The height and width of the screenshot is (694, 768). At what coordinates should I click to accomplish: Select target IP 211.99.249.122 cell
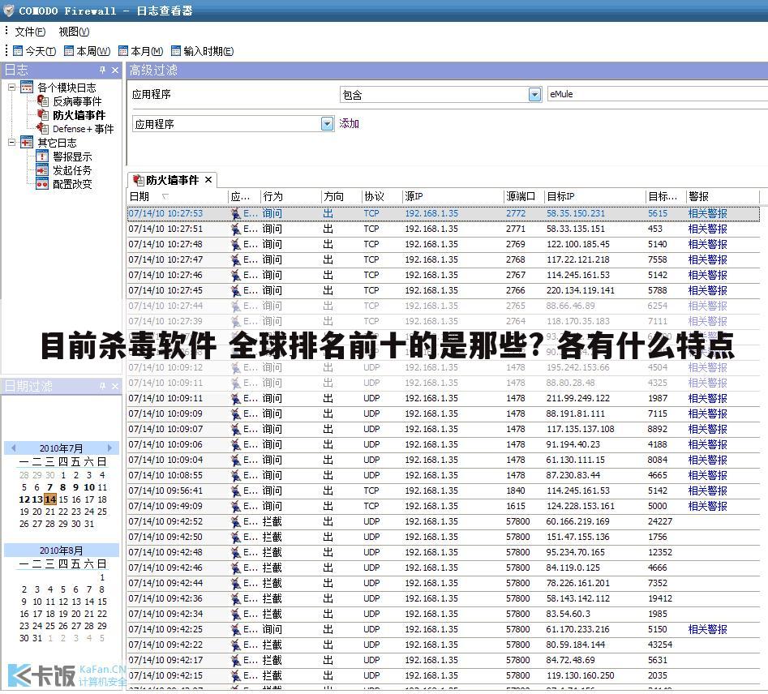tap(580, 398)
